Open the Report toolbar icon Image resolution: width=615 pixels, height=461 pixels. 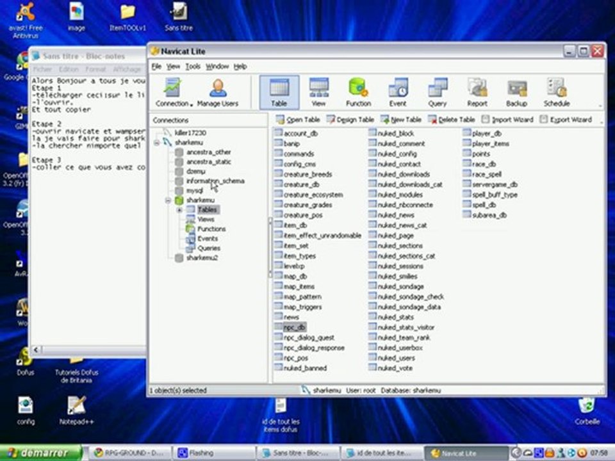[x=477, y=92]
